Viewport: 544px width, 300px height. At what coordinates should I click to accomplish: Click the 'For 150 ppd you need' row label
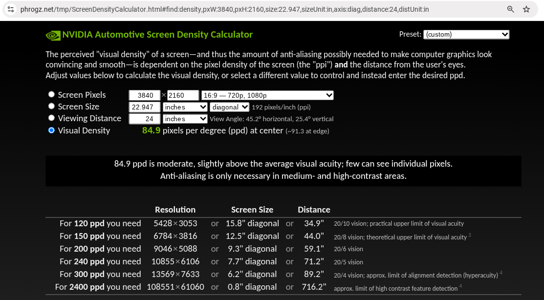100,236
